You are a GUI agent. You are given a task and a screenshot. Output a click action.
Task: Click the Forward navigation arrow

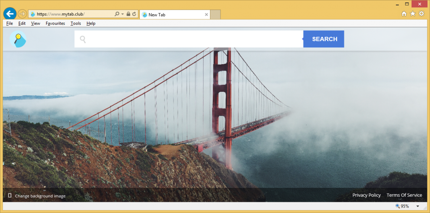22,14
